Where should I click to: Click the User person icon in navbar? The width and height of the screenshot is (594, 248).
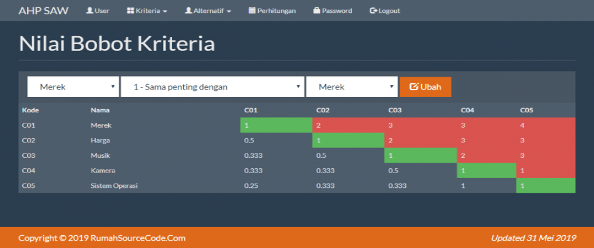coord(90,10)
